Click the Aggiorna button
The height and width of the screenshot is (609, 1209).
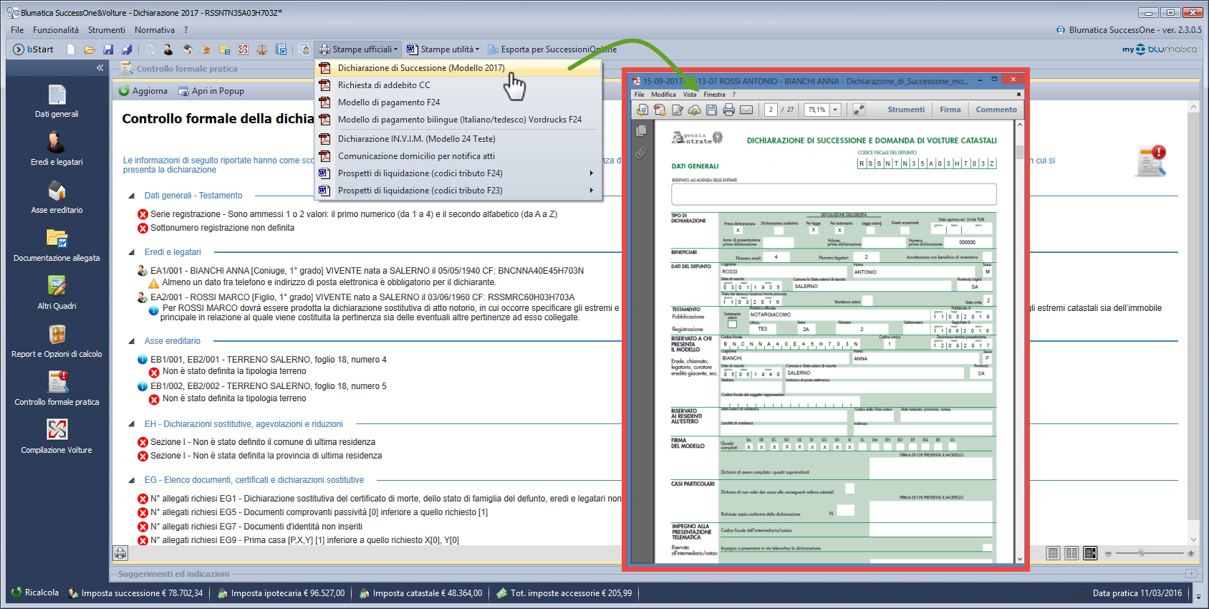click(x=143, y=91)
